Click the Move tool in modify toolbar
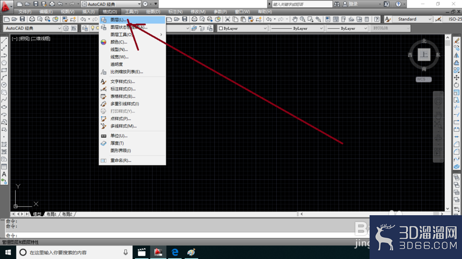Screen dimensions: 462x259 pyautogui.click(x=456, y=77)
